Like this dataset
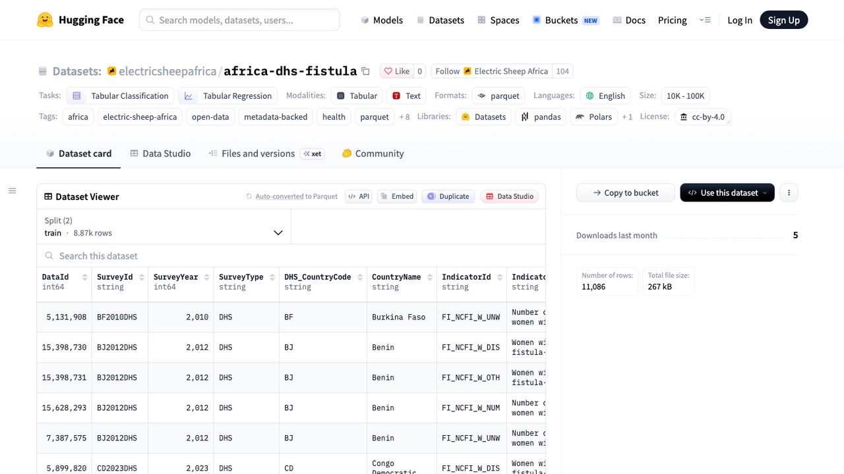 point(397,71)
